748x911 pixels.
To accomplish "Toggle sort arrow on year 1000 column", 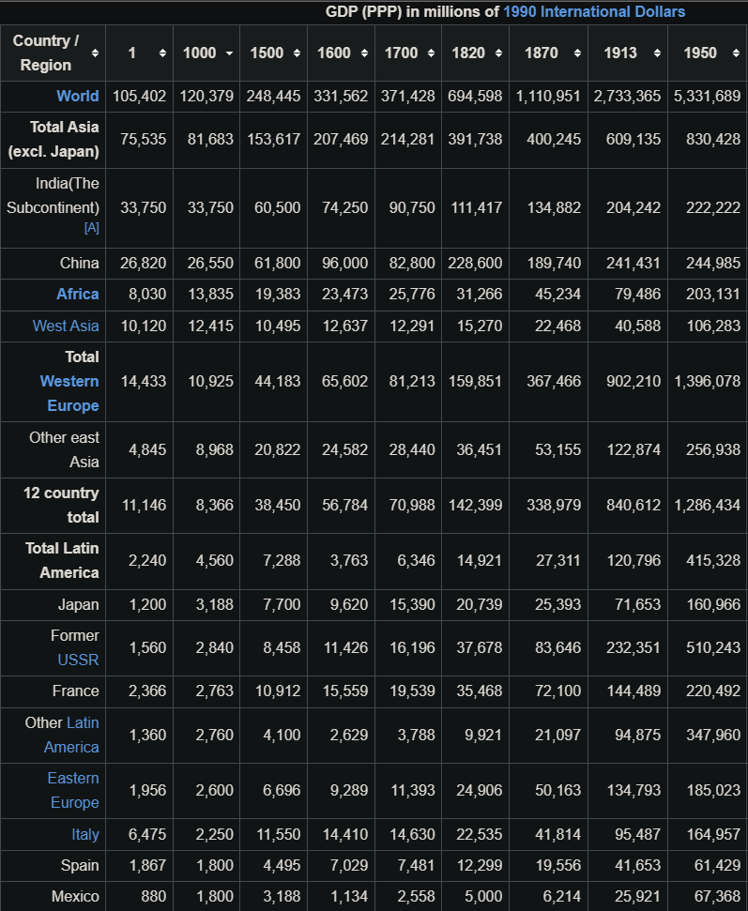I will pyautogui.click(x=229, y=53).
